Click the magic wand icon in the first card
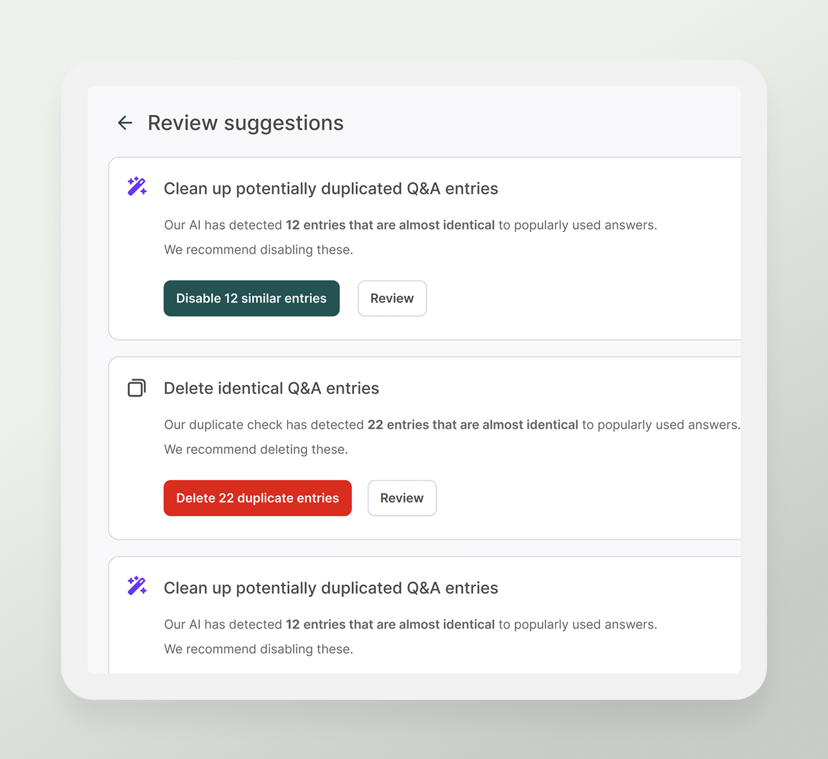The height and width of the screenshot is (759, 828). pyautogui.click(x=137, y=186)
